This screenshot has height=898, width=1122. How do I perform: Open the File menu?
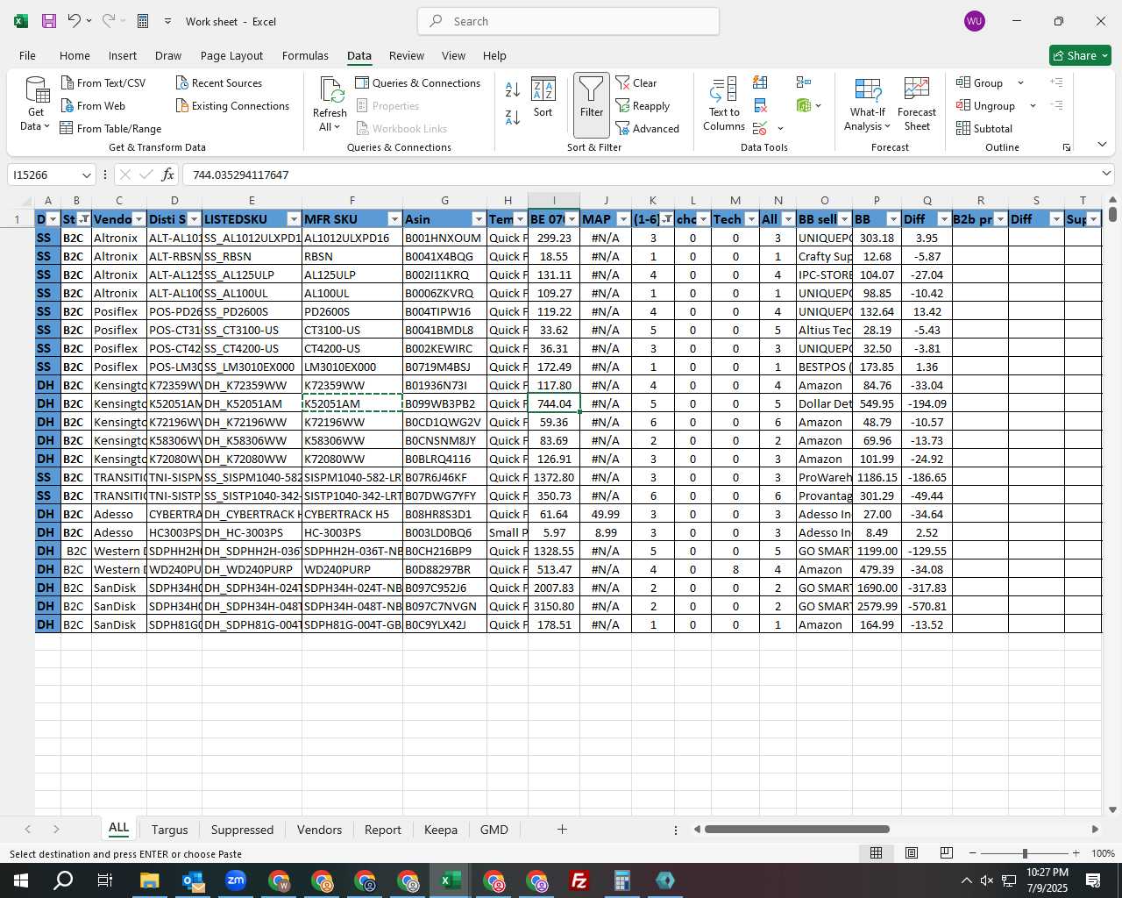click(27, 55)
